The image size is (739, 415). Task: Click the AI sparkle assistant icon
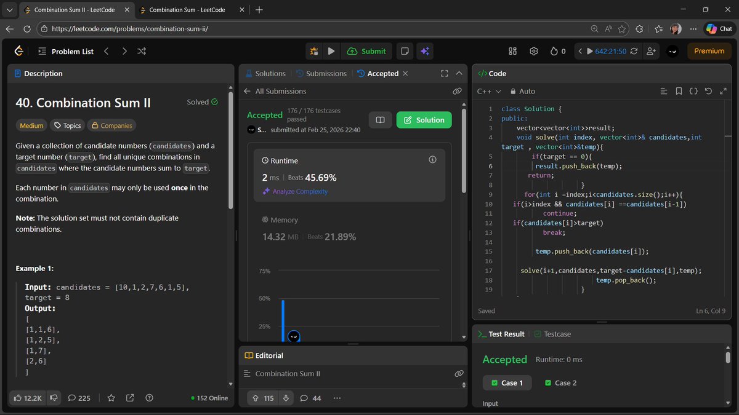coord(424,51)
